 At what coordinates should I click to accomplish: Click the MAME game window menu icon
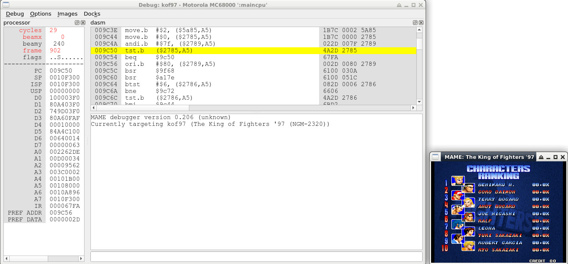(x=436, y=157)
